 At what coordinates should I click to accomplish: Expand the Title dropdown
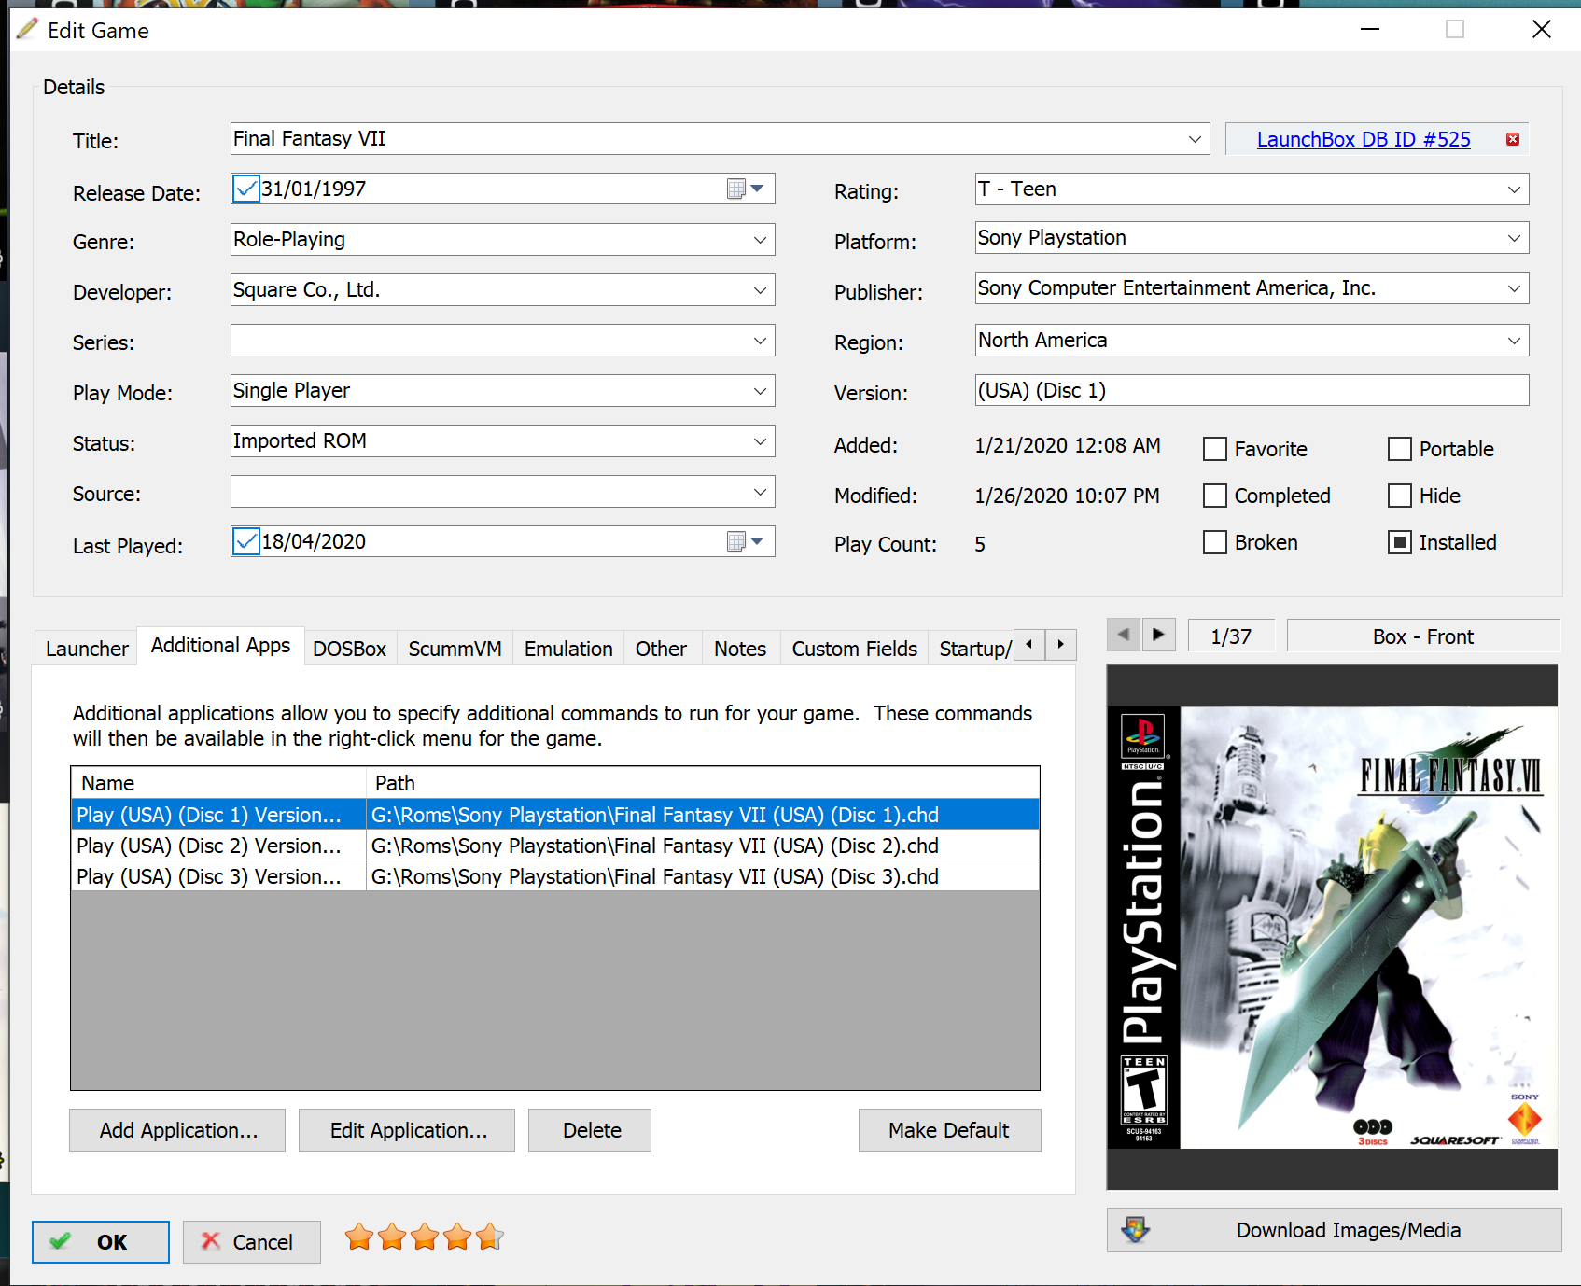coord(1195,139)
